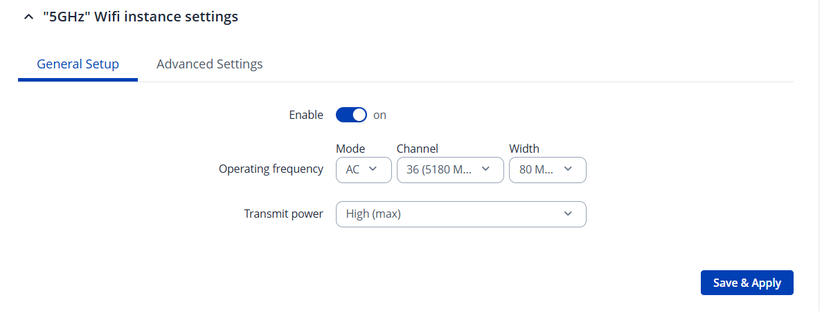Click the Channel caption above the dropdown

click(x=417, y=149)
